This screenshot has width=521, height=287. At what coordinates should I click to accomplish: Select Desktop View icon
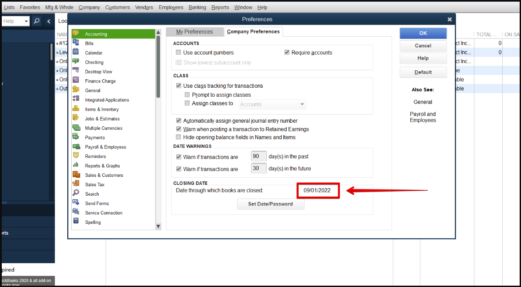[x=76, y=71]
